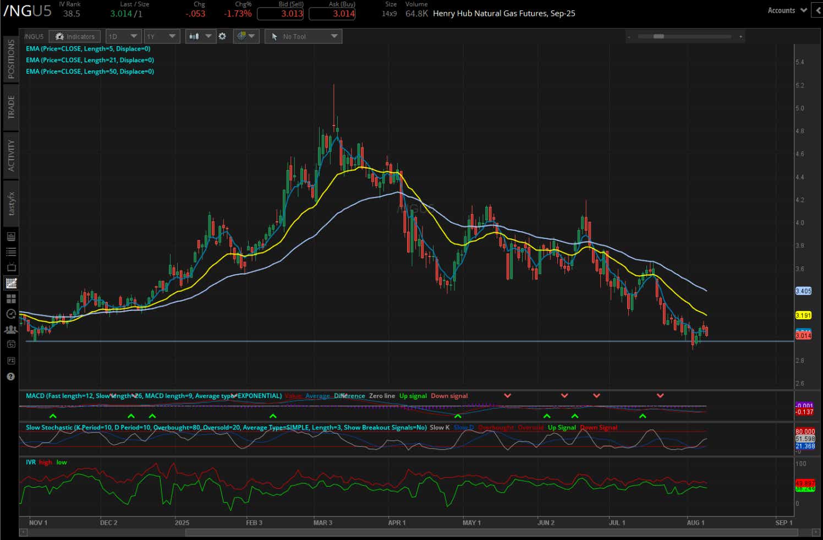
Task: Click the grid layout icon
Action: pos(10,299)
